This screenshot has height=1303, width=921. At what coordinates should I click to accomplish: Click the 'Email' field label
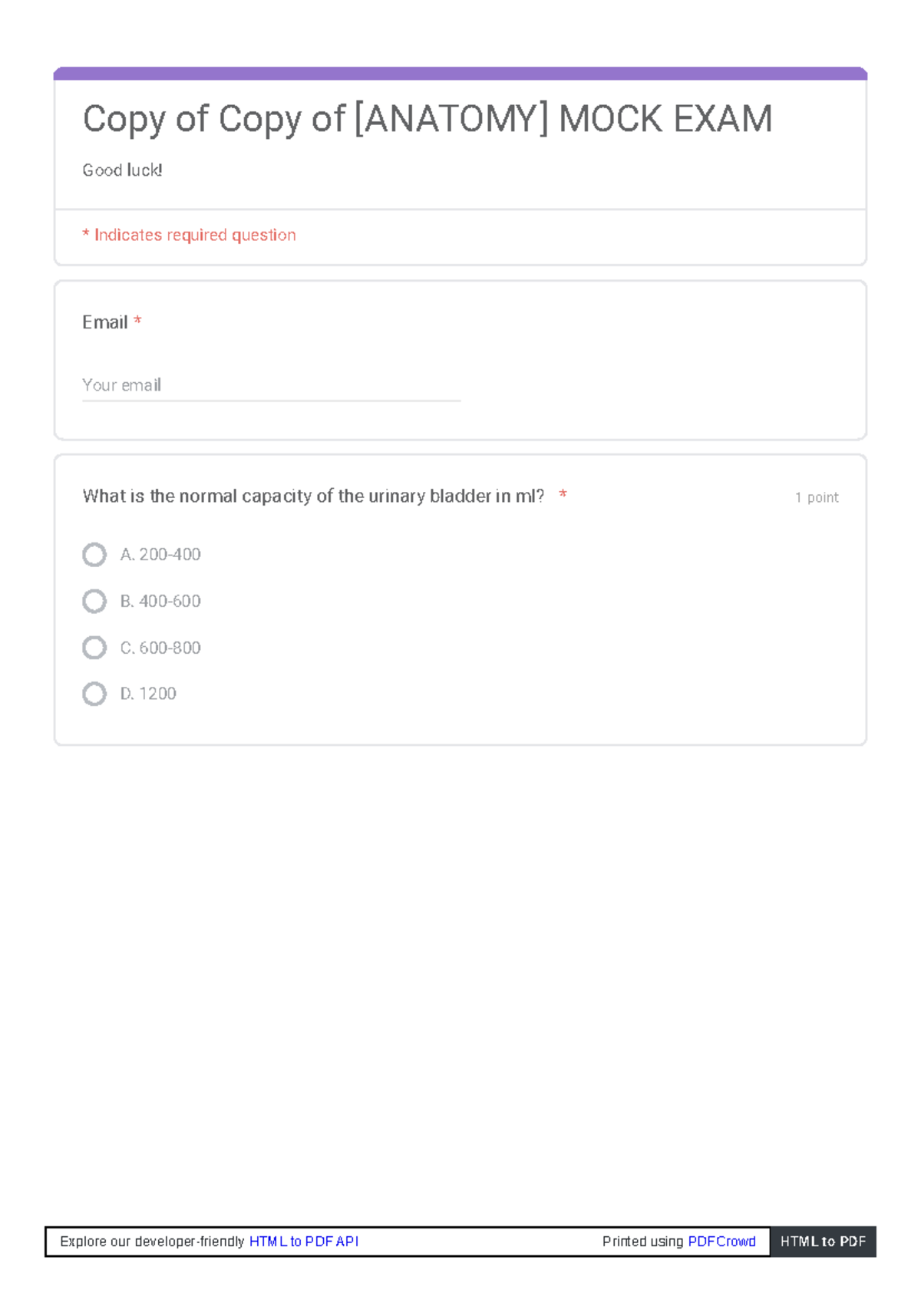pos(105,322)
